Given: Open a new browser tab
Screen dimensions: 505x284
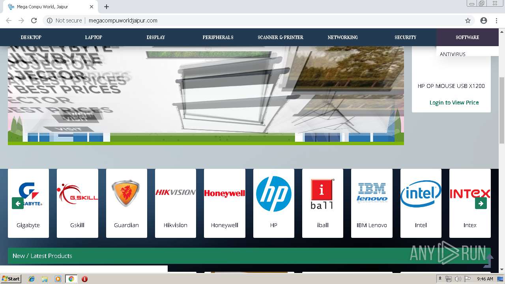Looking at the screenshot, I should click(x=107, y=7).
